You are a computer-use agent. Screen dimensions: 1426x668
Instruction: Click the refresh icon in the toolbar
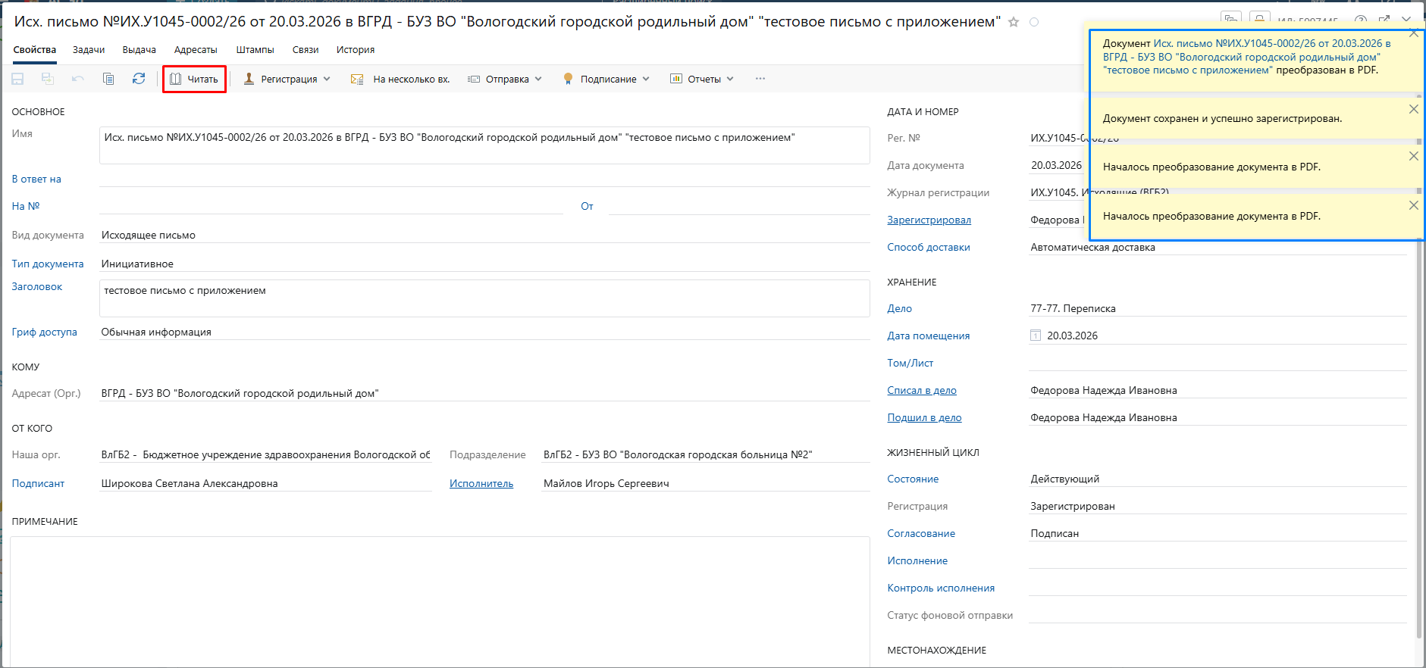139,79
